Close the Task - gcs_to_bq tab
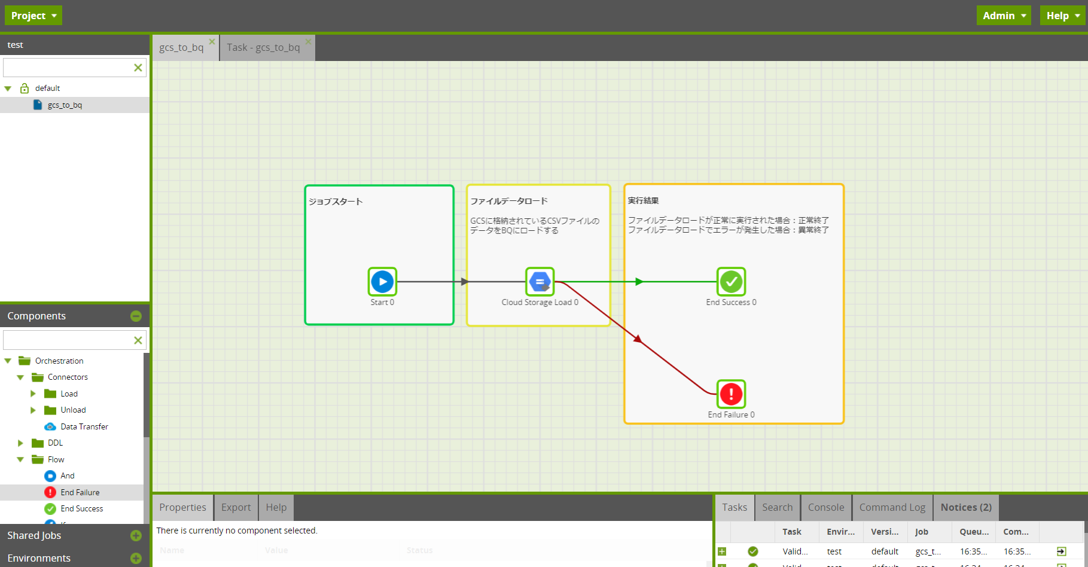This screenshot has height=567, width=1088. point(308,41)
